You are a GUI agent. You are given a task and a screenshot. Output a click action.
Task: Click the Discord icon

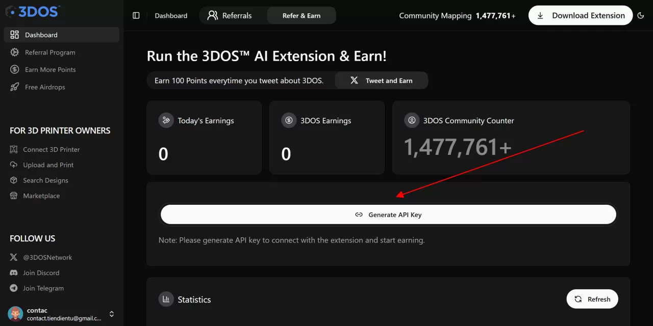(x=14, y=273)
